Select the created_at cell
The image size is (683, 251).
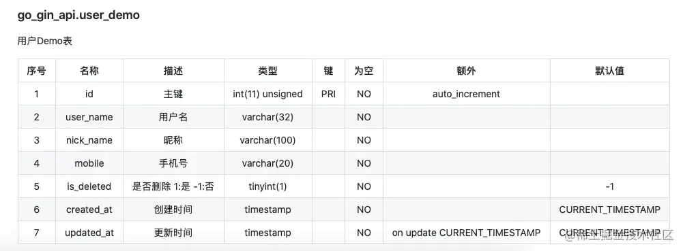pos(89,210)
